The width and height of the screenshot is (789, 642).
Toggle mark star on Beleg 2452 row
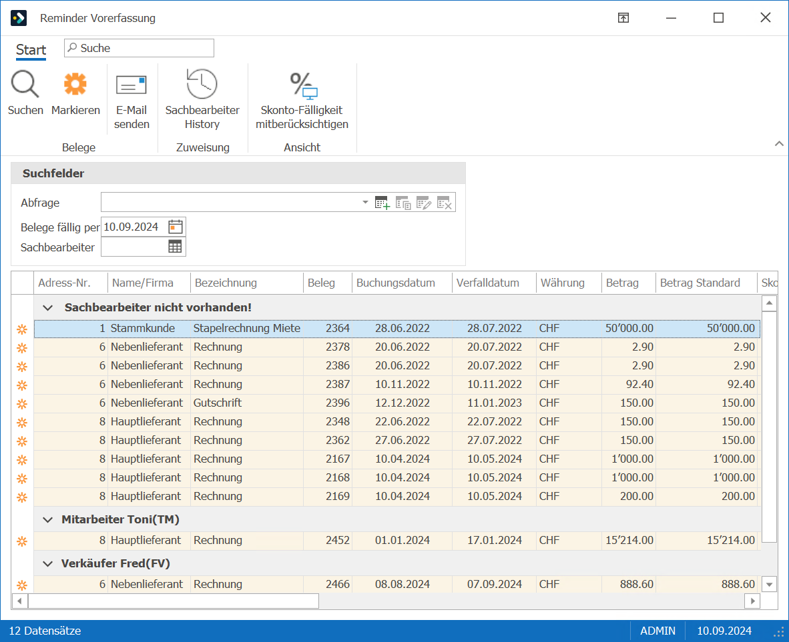(22, 541)
